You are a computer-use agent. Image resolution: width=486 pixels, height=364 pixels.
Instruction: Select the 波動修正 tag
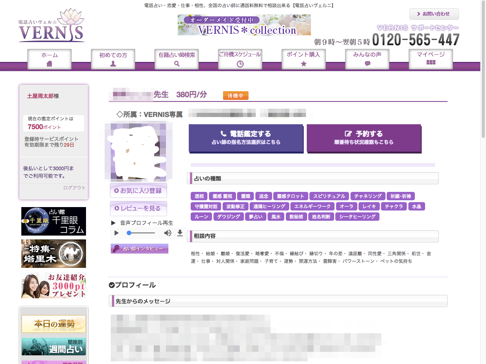click(x=236, y=206)
